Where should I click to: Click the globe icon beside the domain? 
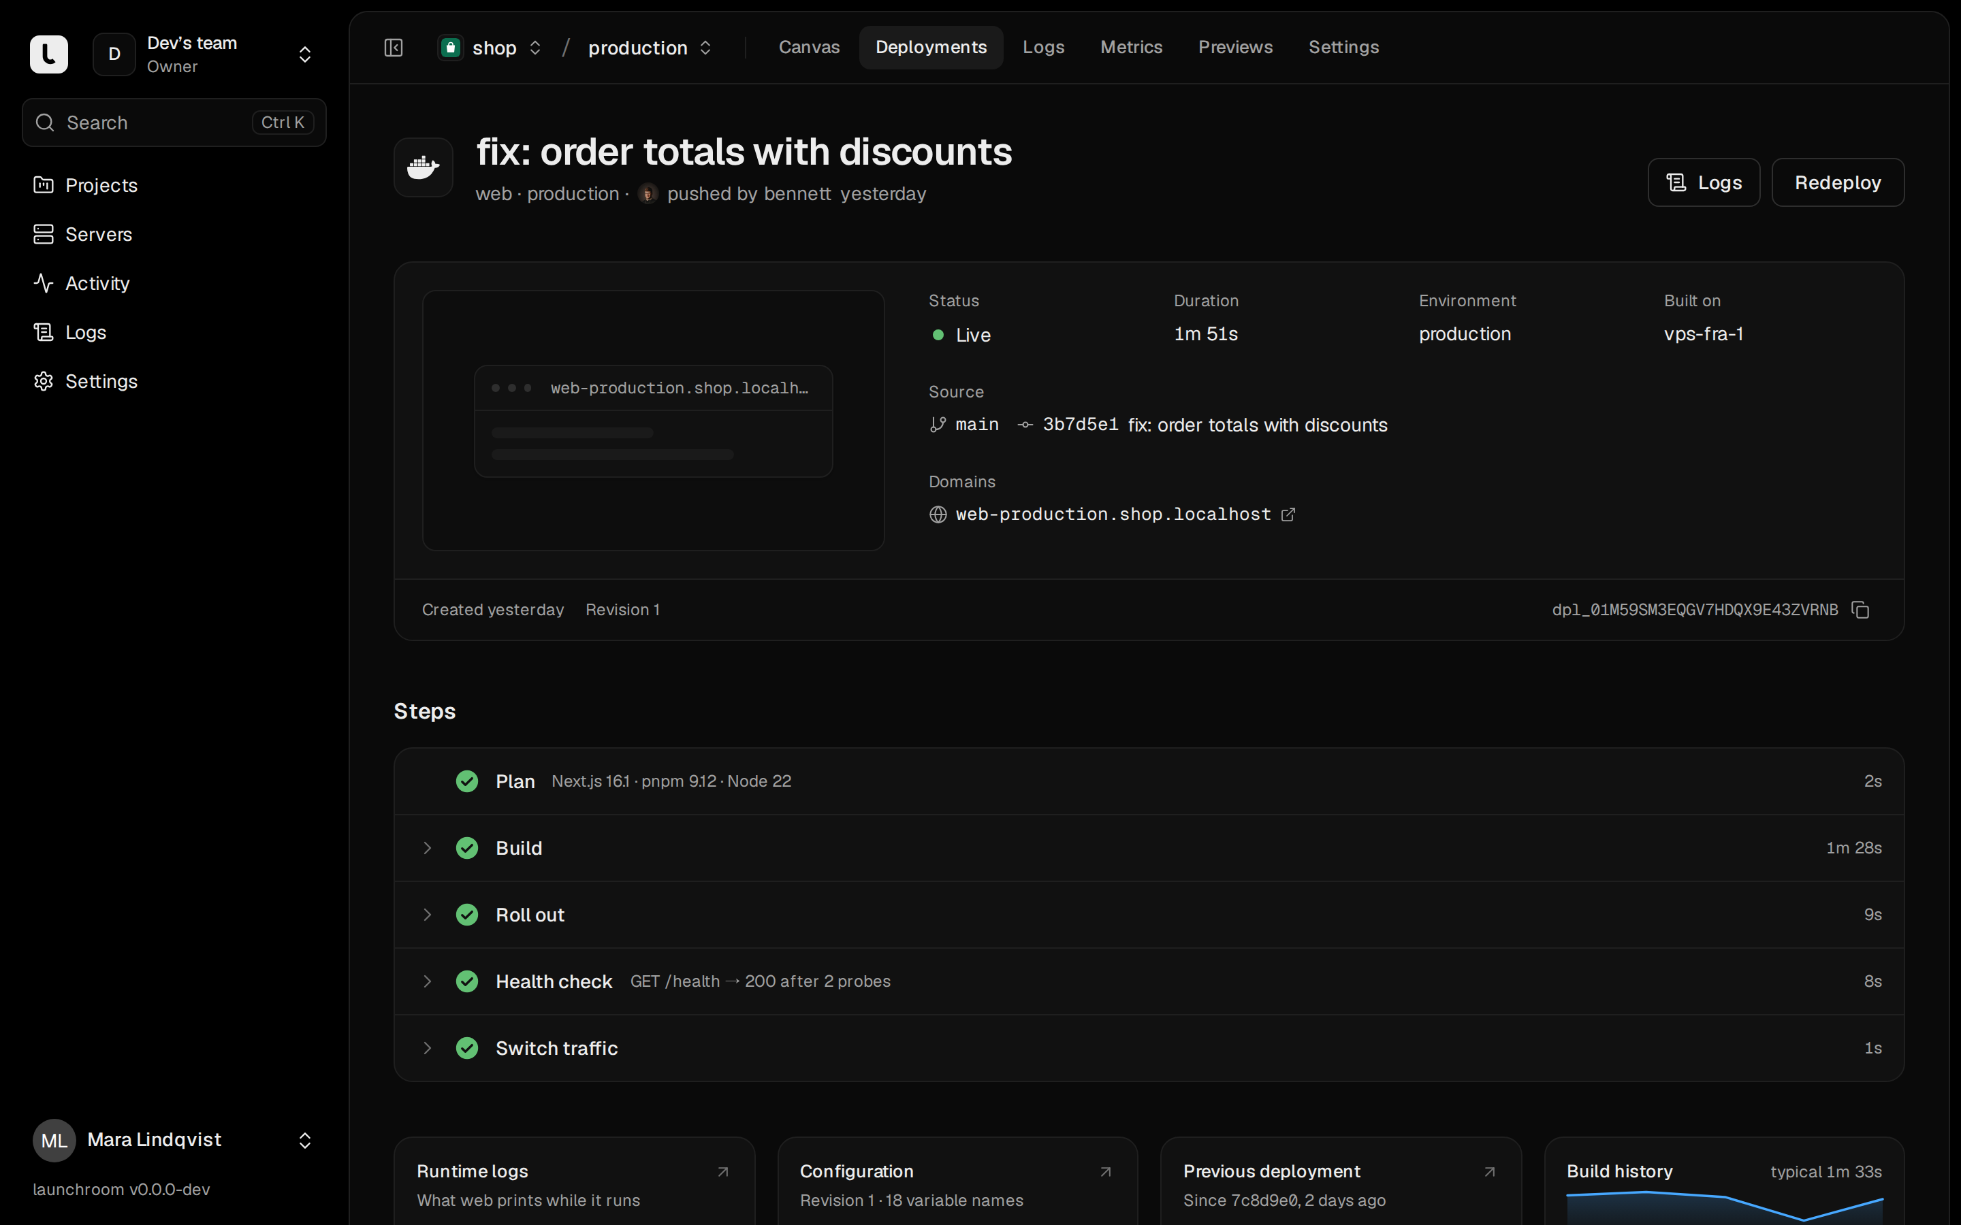point(938,514)
